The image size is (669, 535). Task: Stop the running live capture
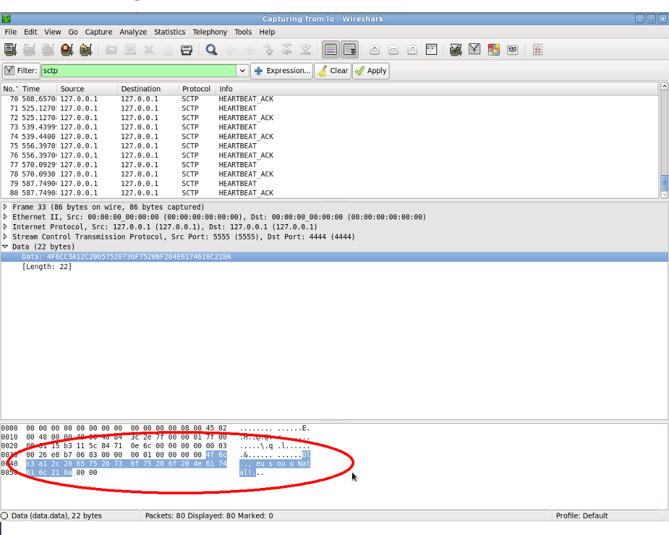(67, 50)
